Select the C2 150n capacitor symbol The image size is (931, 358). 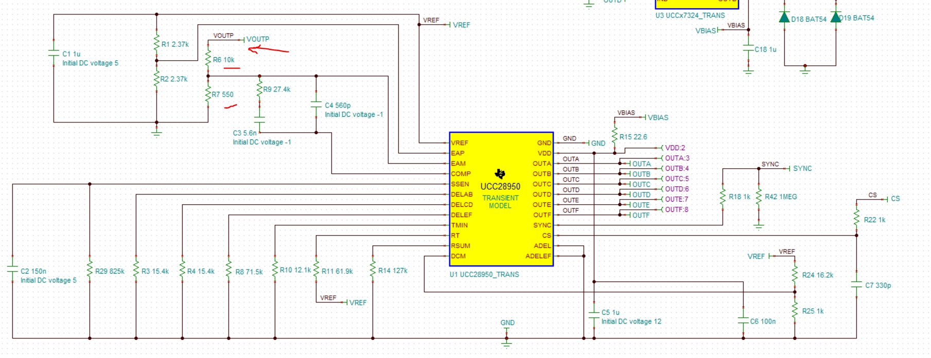point(12,270)
